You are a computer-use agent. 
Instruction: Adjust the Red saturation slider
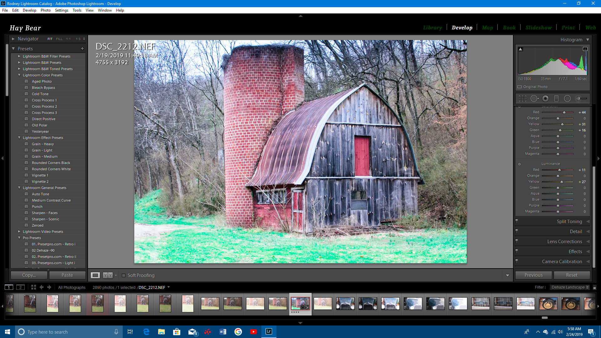(x=564, y=112)
